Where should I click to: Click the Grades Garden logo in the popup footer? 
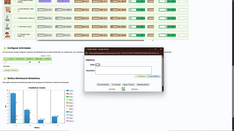(123, 89)
